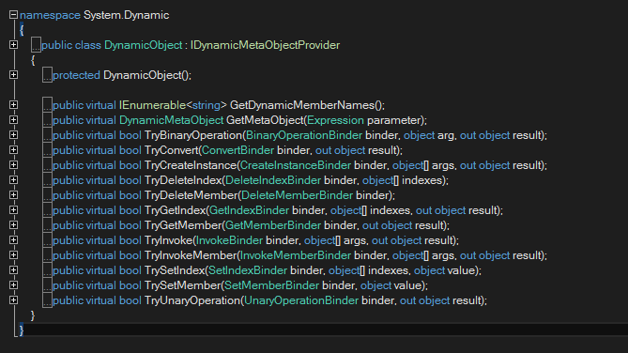628x353 pixels.
Task: Expand the GetMetaObject outlining node
Action: pyautogui.click(x=14, y=120)
